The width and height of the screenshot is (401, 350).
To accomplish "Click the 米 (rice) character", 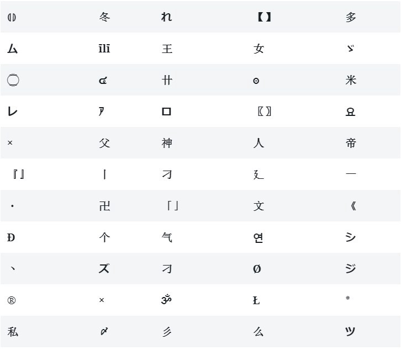I will [351, 80].
